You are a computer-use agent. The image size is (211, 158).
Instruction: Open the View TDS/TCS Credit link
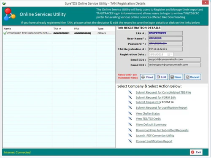click(148, 119)
